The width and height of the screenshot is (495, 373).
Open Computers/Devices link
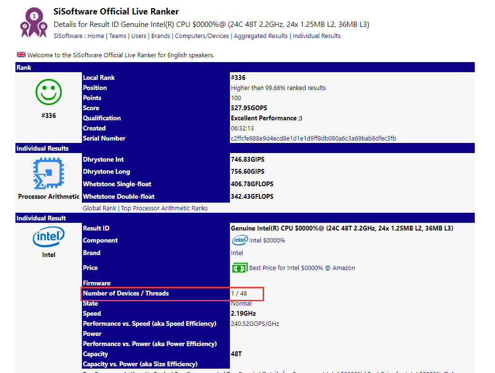(x=202, y=36)
